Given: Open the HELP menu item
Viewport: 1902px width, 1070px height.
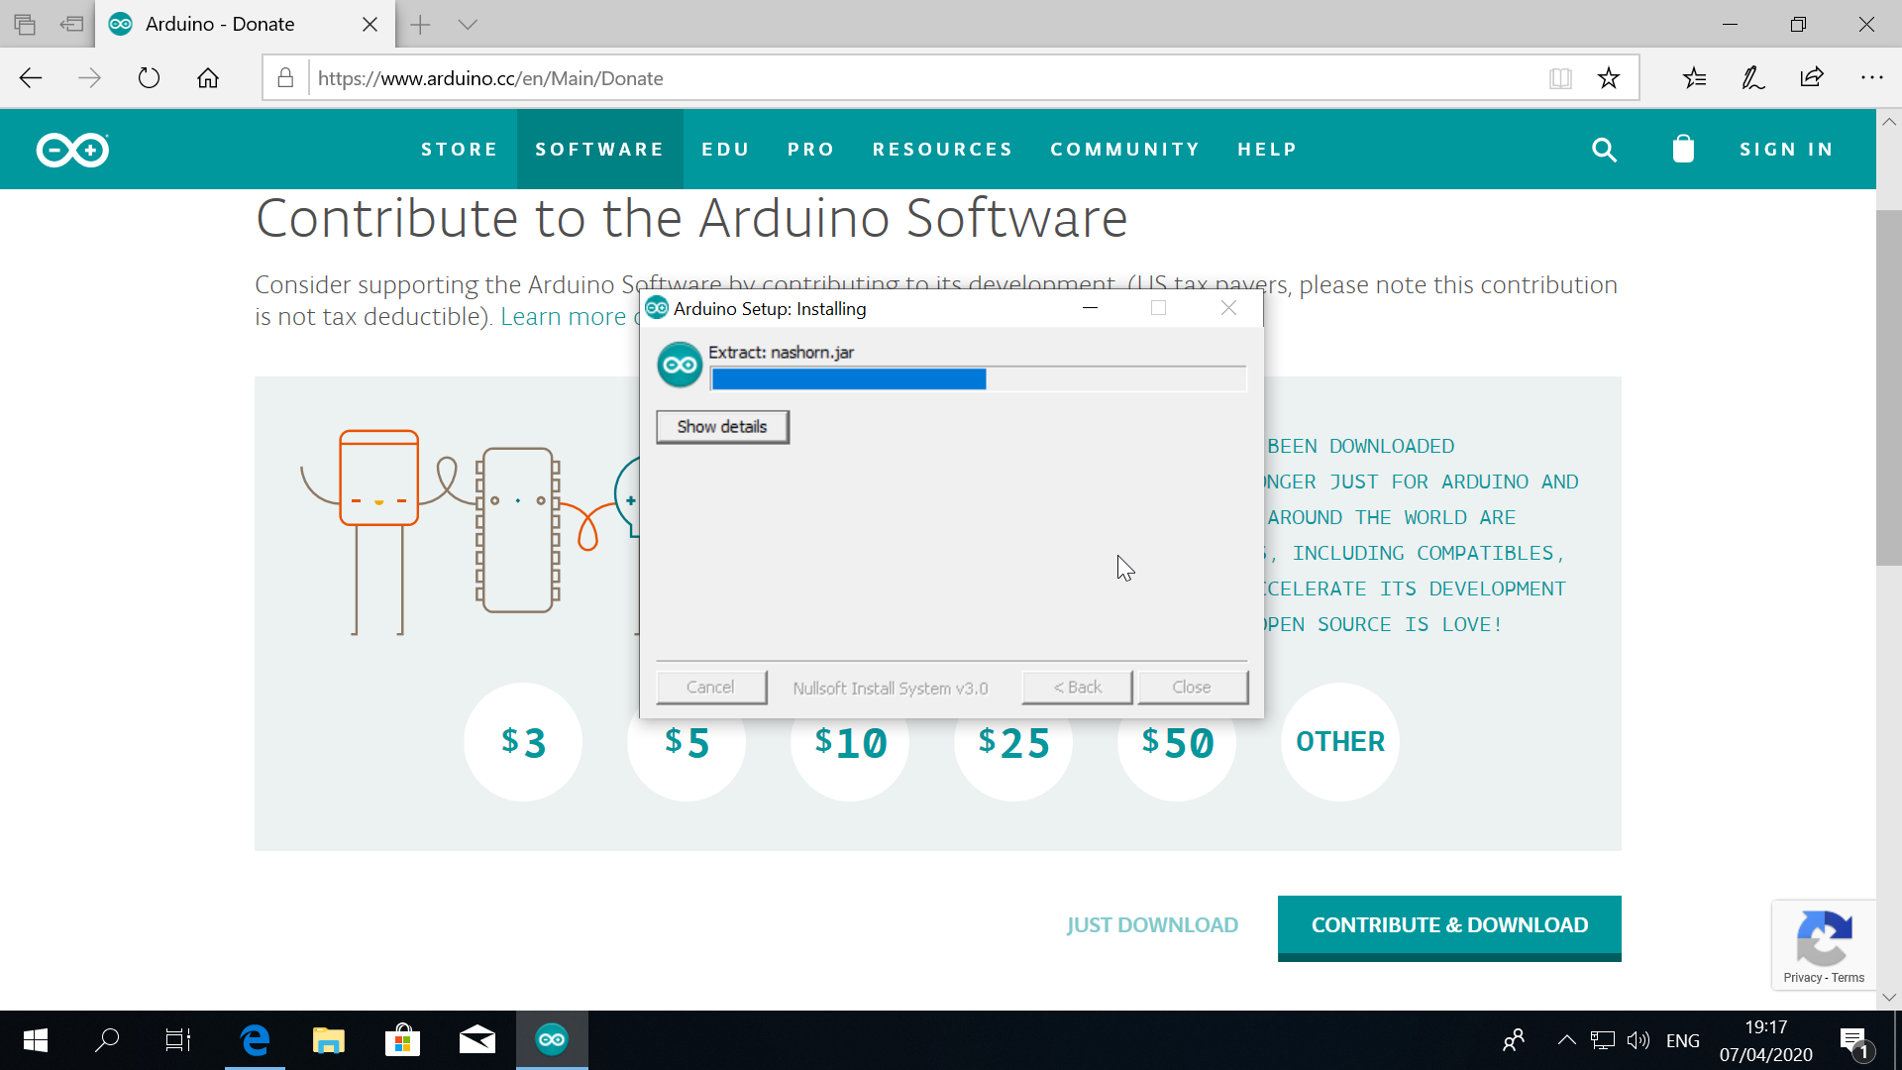Looking at the screenshot, I should (x=1267, y=150).
